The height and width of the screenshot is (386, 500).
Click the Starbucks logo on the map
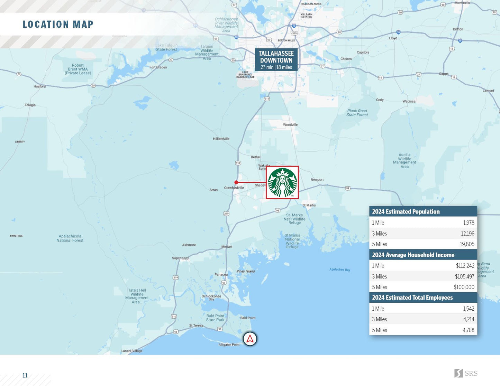tap(282, 182)
